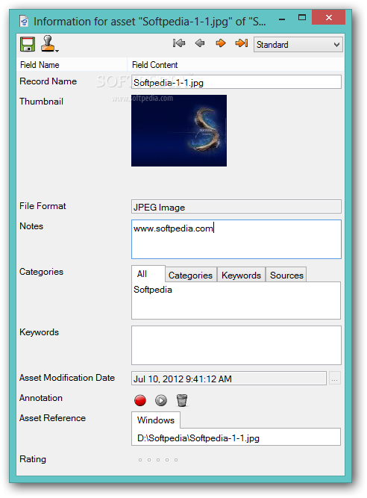Image resolution: width=367 pixels, height=498 pixels.
Task: Click the Rating field label
Action: pos(33,459)
